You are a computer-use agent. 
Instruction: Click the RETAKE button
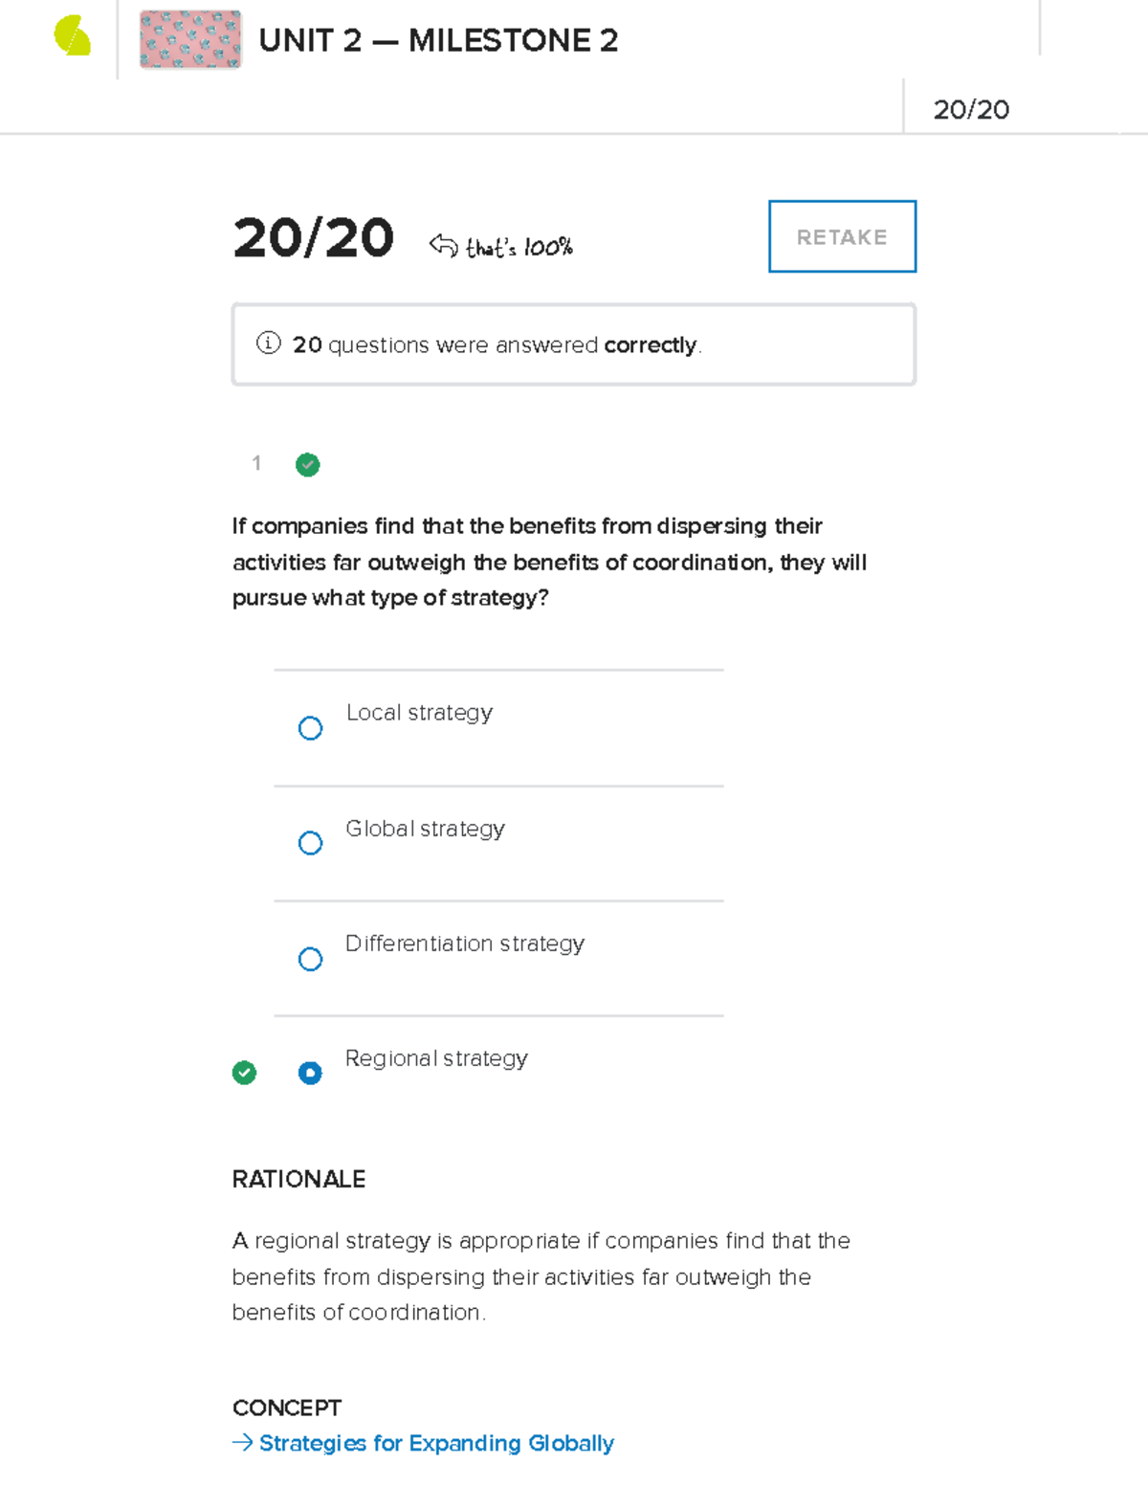click(841, 236)
